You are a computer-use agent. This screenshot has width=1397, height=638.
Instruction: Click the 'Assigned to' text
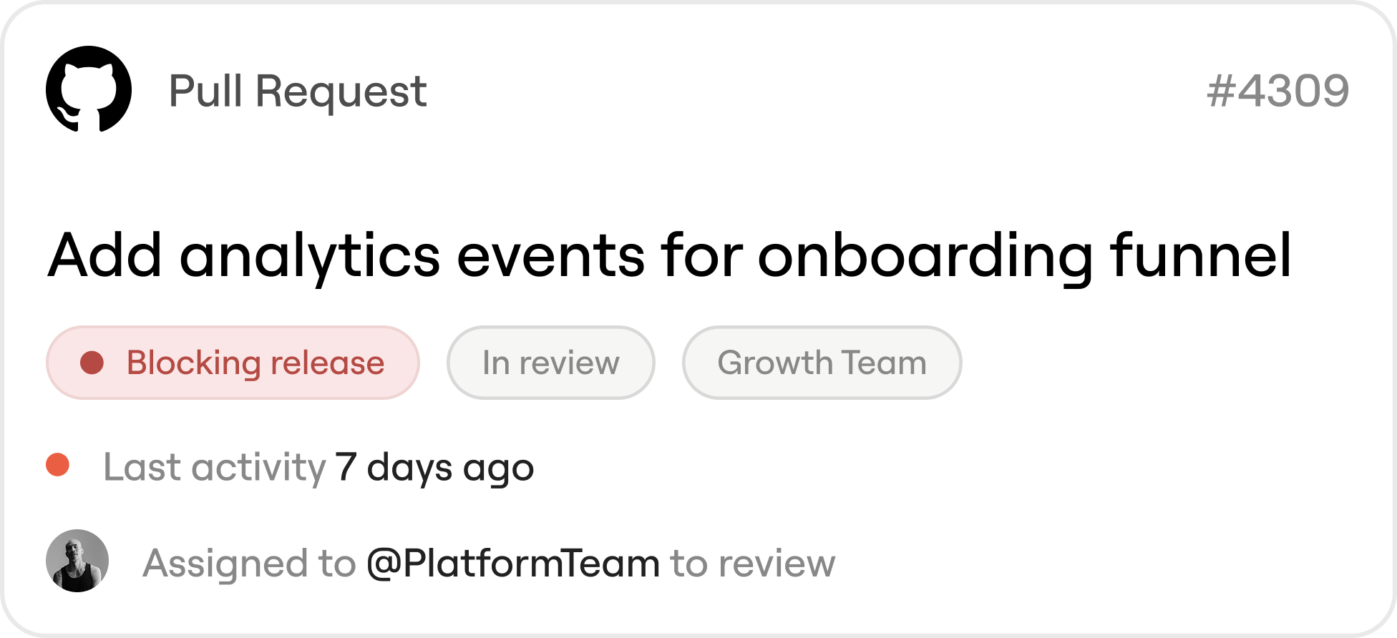(x=249, y=564)
